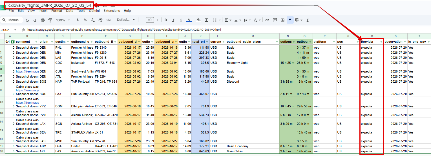Open the provider column filter dropdown
Screen dimensions: 431x156
point(381,42)
